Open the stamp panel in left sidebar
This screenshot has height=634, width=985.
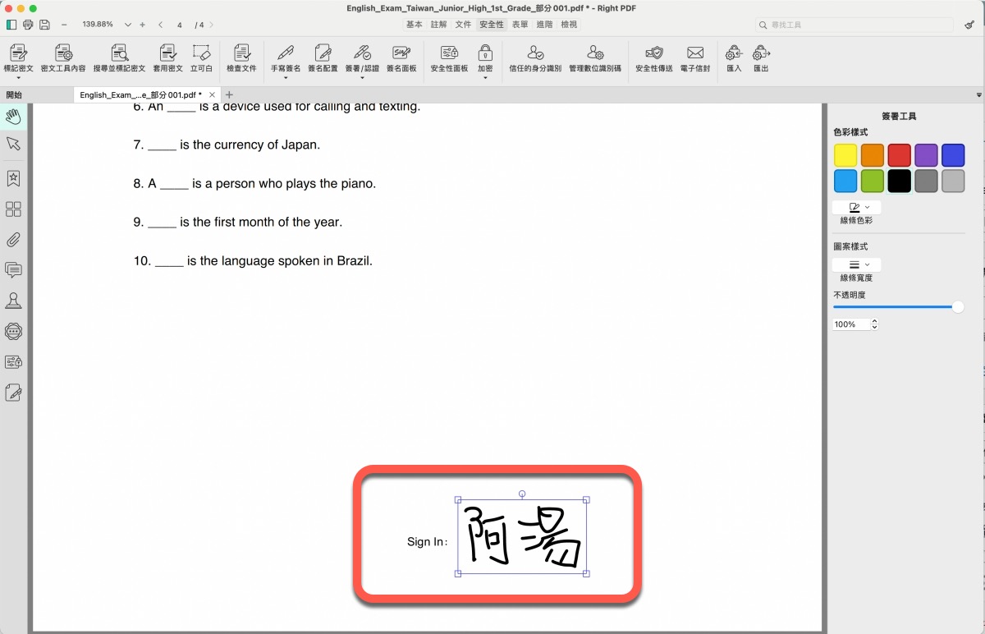tap(13, 301)
